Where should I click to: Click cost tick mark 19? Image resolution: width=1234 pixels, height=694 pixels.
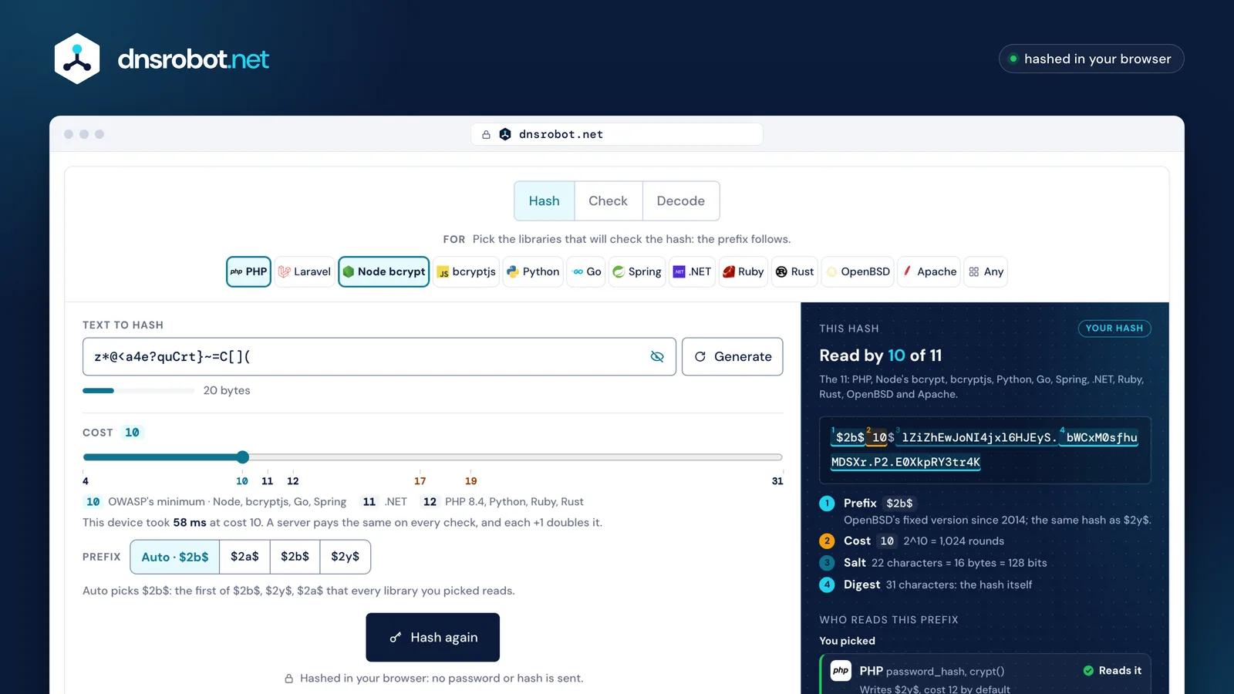471,480
